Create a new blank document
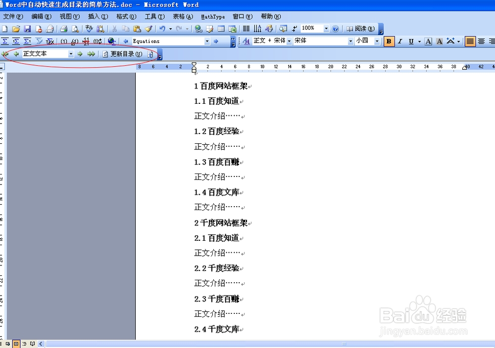Screen dimensions: 495x348 click(x=5, y=29)
